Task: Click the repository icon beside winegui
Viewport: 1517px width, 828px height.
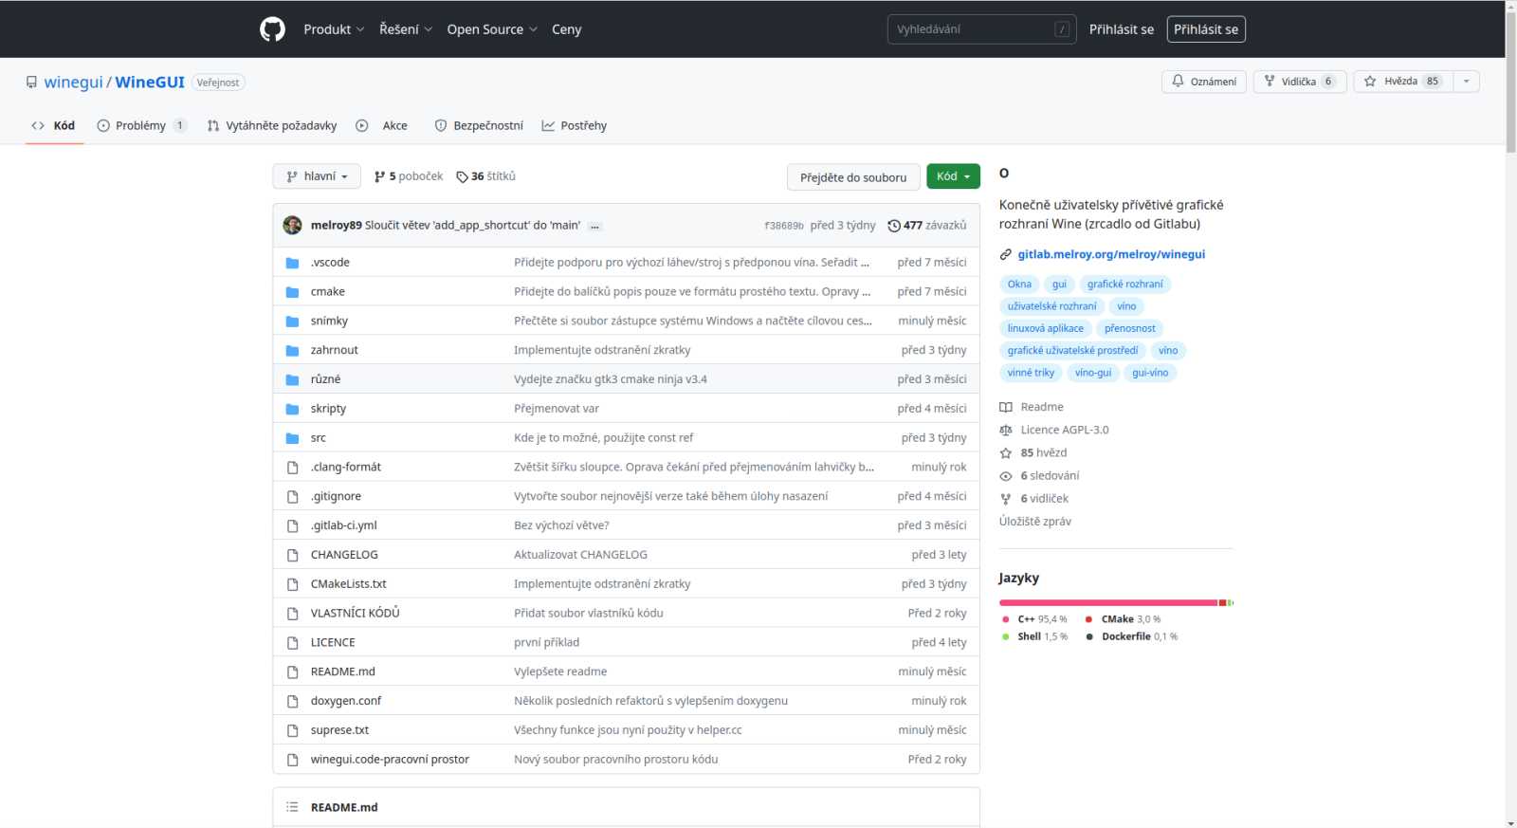Action: 31,83
